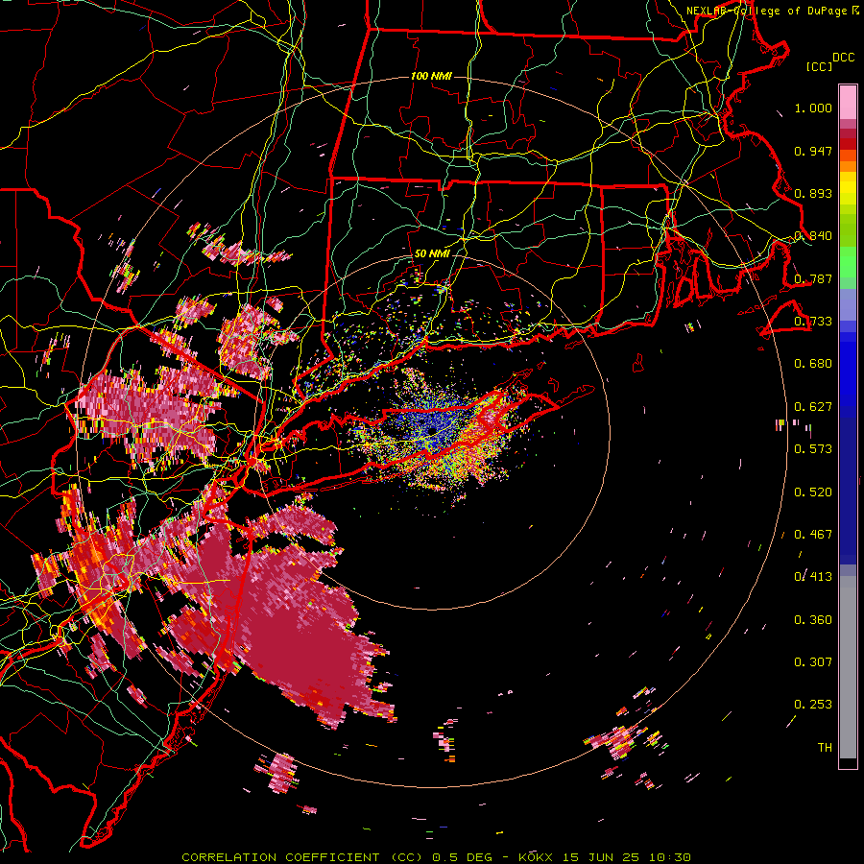
Task: Pick the bright green color bar segment
Action: (848, 262)
